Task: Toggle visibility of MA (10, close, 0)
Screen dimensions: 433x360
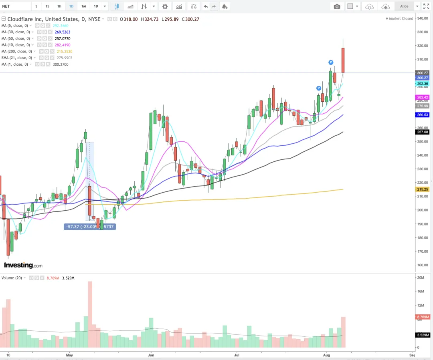Action: click(39, 45)
